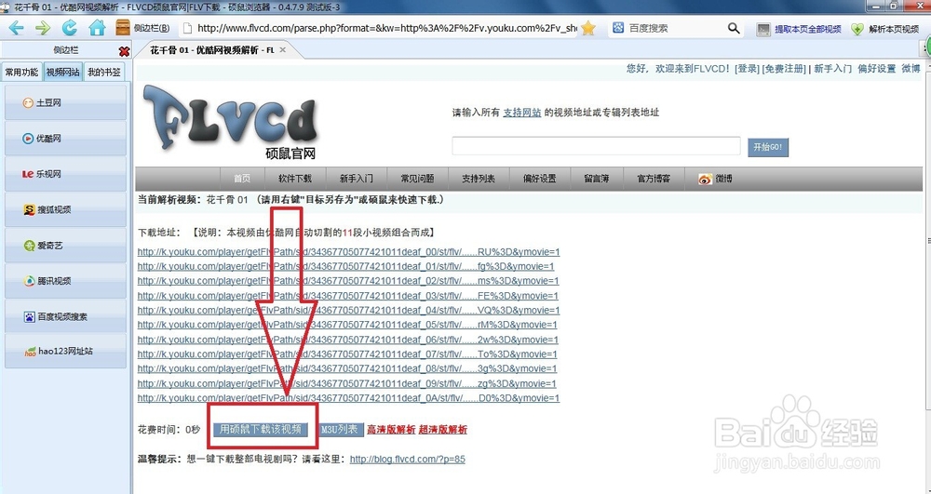Open the 超清版解析 link
Image resolution: width=931 pixels, height=494 pixels.
pos(443,430)
